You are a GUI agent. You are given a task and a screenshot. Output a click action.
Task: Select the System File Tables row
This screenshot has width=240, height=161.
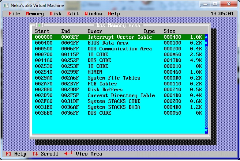(118, 78)
